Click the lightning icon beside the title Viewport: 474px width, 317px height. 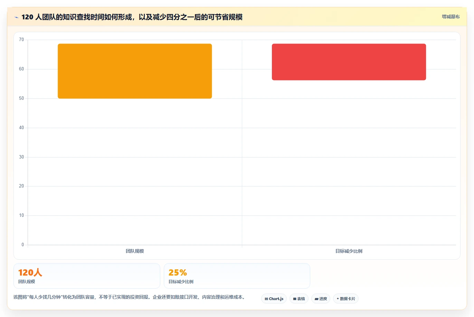16,17
